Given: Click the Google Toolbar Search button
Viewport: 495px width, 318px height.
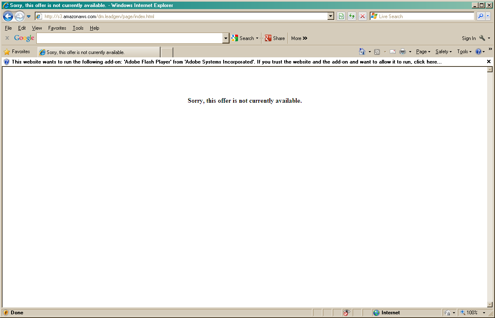Looking at the screenshot, I should pyautogui.click(x=243, y=38).
